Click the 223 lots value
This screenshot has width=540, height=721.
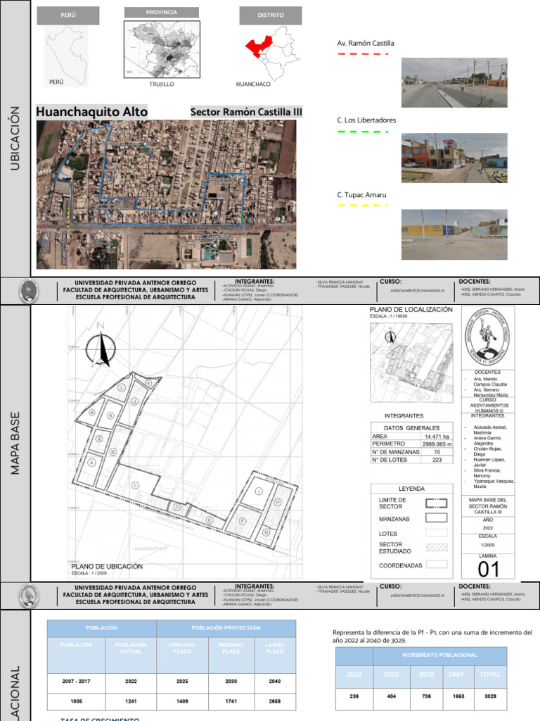[437, 459]
